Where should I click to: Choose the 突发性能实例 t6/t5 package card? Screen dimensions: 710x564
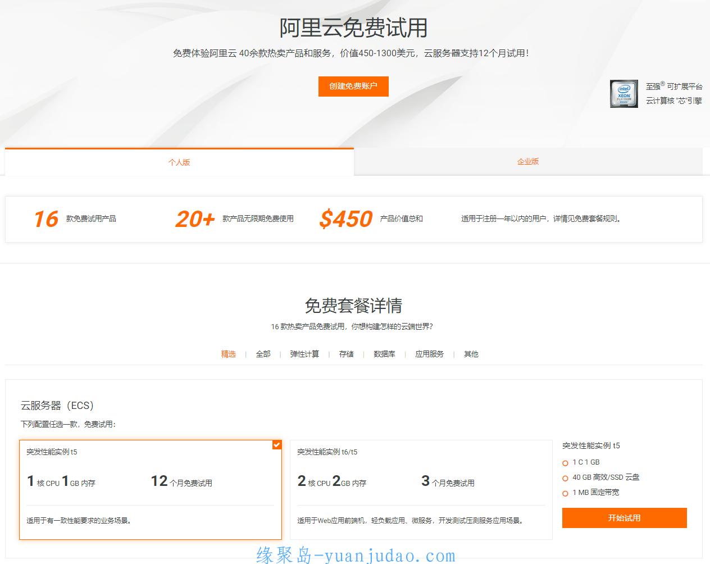click(x=421, y=490)
